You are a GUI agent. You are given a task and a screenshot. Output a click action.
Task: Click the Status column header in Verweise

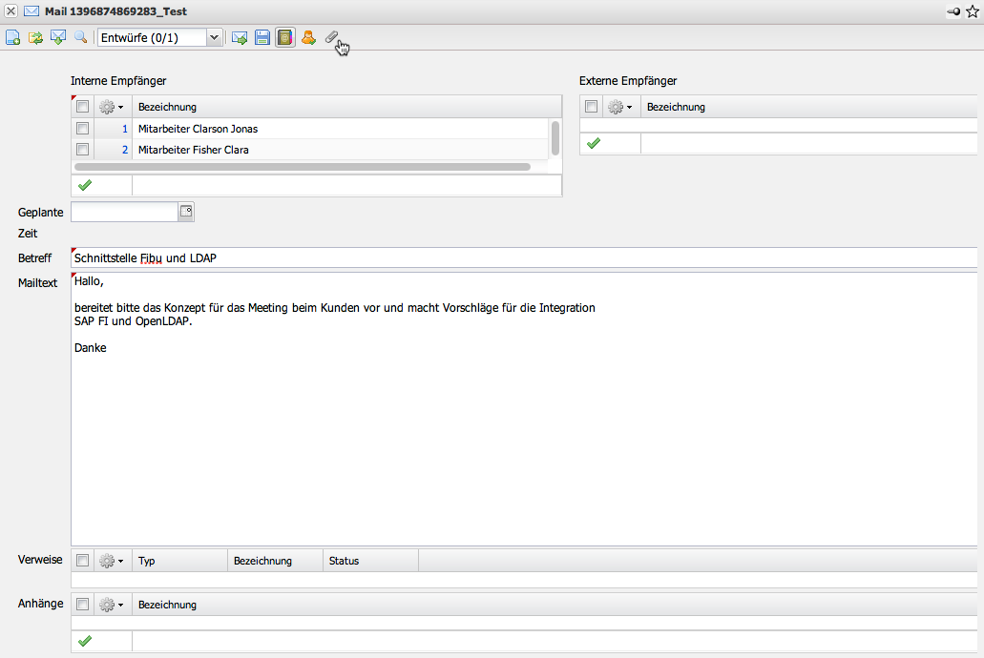point(369,561)
